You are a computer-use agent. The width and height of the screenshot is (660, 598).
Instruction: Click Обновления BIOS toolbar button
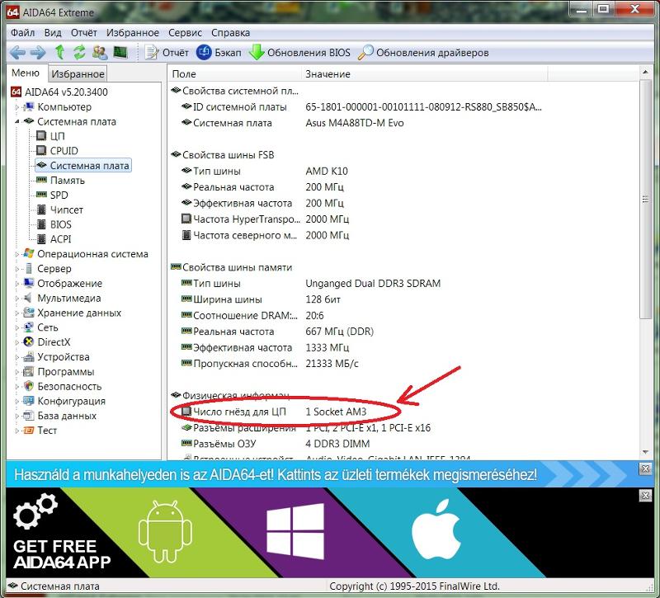coord(299,53)
